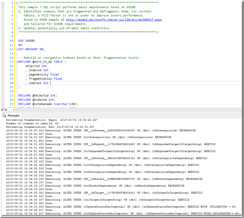Click the collapse box beside DECLARE @work_to_do
Screen dimensions: 244x218
pos(16,62)
